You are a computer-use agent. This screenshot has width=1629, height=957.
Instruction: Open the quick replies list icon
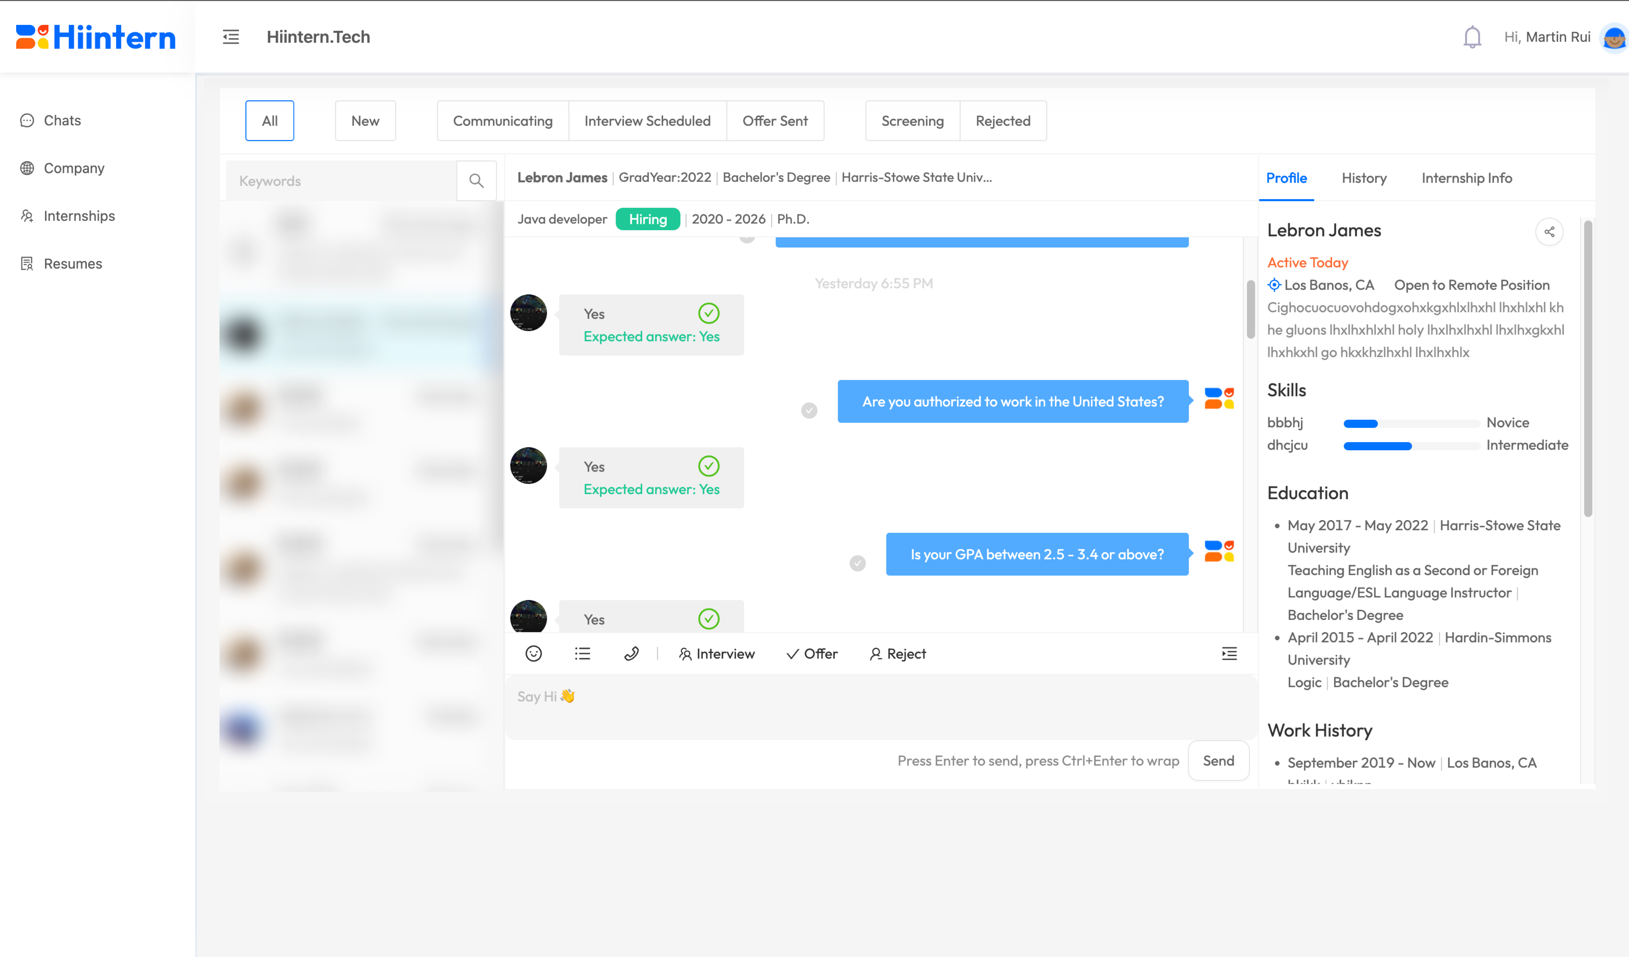point(582,654)
